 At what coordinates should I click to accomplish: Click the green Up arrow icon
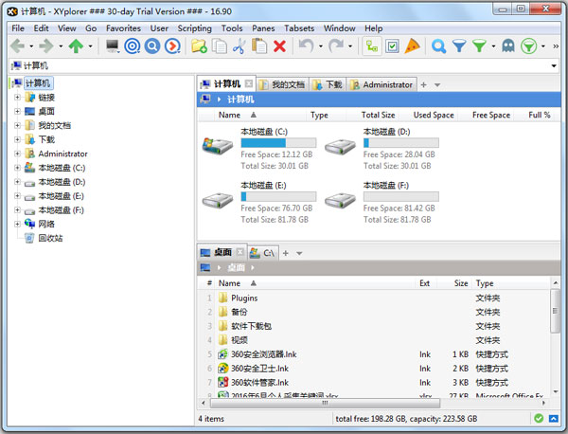point(76,45)
